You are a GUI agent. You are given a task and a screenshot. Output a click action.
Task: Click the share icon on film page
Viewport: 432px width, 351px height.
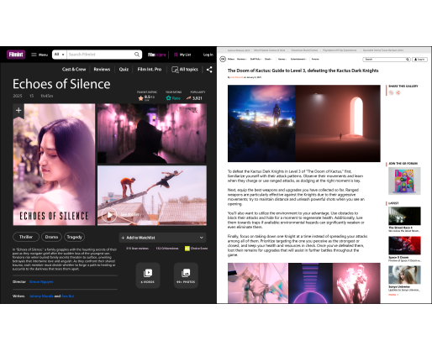click(x=209, y=70)
